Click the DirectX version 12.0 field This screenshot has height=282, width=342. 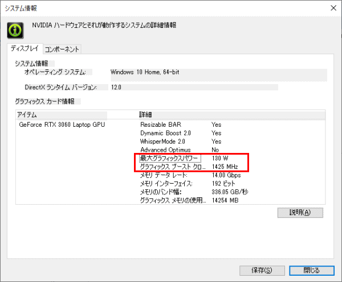pos(194,87)
